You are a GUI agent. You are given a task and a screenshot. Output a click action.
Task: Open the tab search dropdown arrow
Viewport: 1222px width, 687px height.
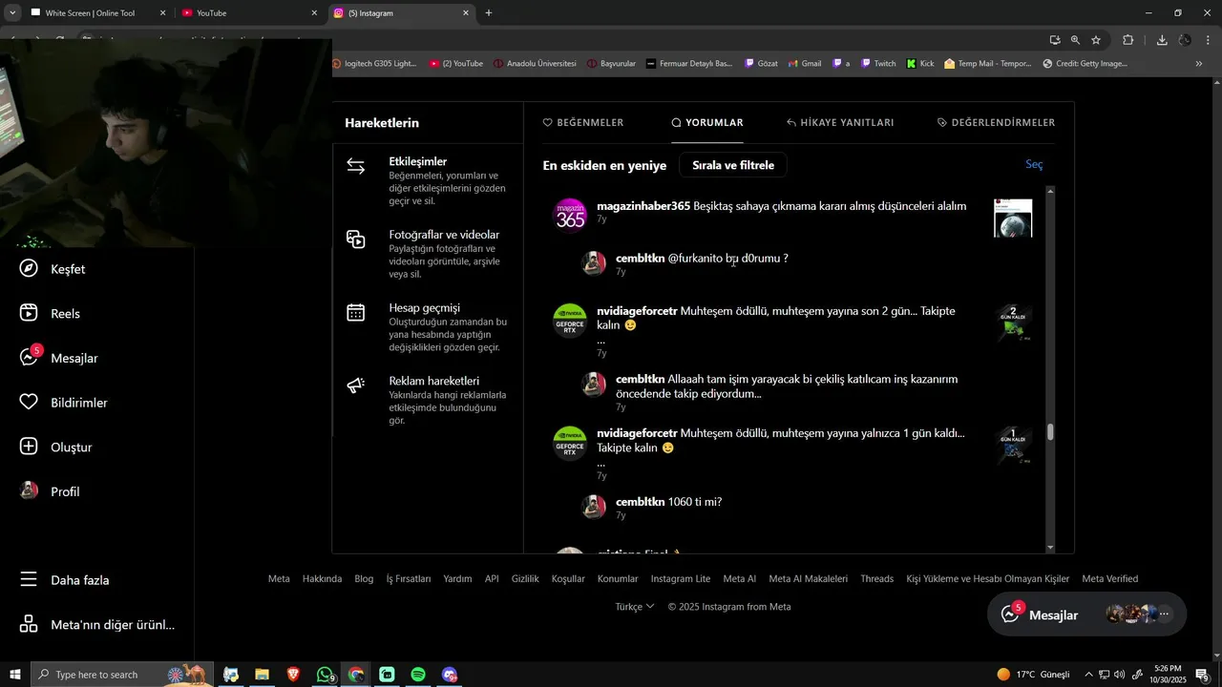click(x=12, y=13)
